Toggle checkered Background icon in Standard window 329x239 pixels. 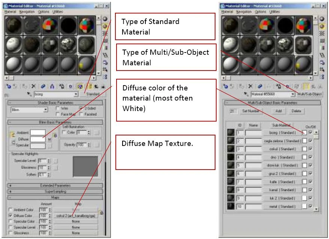tap(105, 33)
